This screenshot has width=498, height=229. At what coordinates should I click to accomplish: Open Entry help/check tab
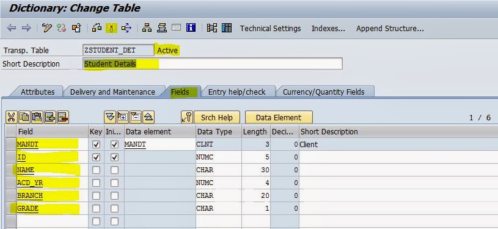[x=236, y=92]
